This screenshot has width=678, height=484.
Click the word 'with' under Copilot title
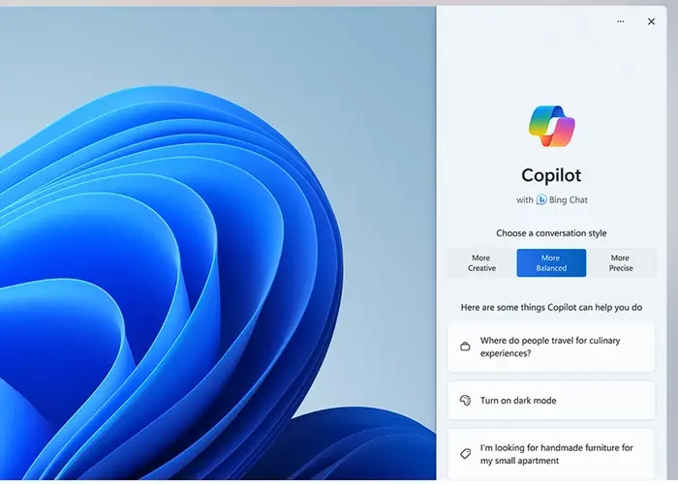(525, 199)
